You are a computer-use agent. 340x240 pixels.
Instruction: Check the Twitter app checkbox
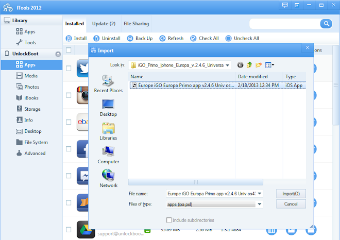pos(69,68)
